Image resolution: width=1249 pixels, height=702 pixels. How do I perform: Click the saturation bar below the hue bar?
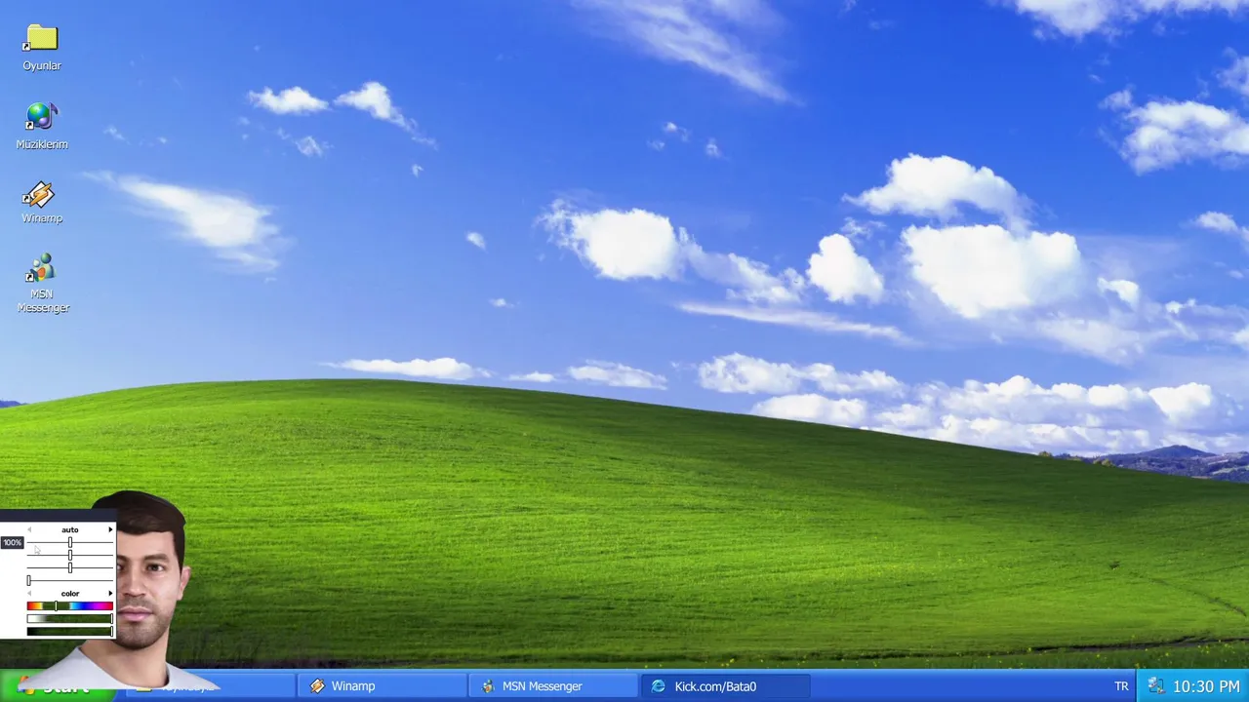70,618
